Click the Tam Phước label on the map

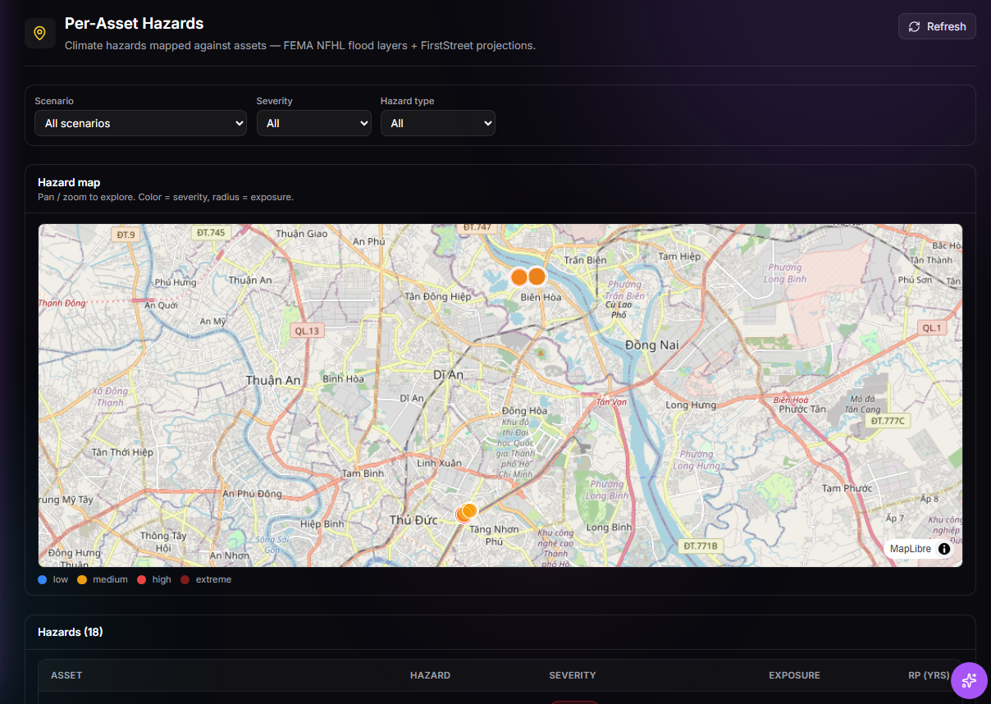pyautogui.click(x=847, y=488)
